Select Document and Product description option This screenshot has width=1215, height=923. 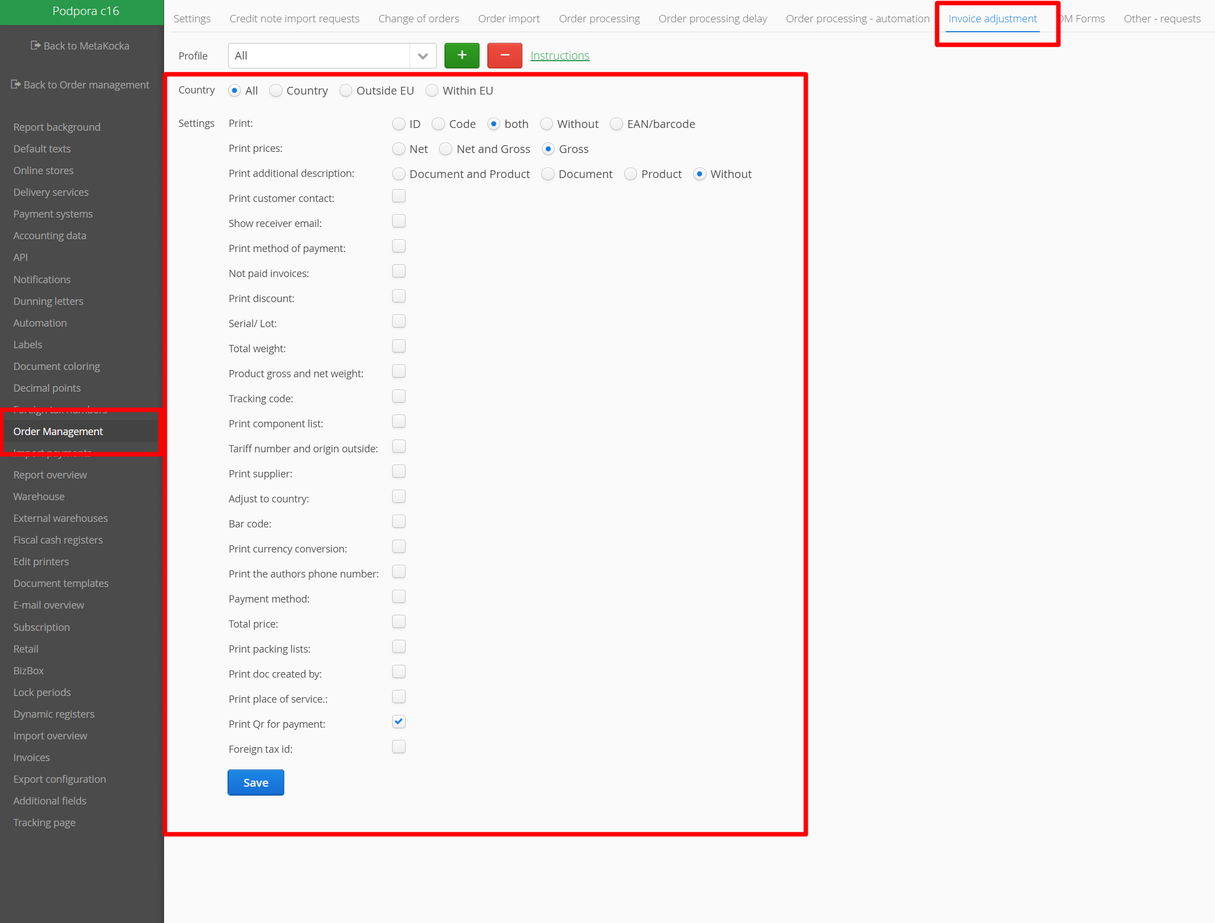pyautogui.click(x=398, y=174)
